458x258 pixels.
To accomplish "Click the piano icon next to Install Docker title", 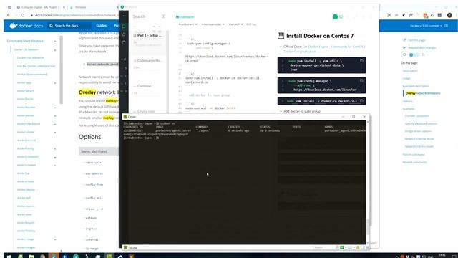I will tap(281, 36).
